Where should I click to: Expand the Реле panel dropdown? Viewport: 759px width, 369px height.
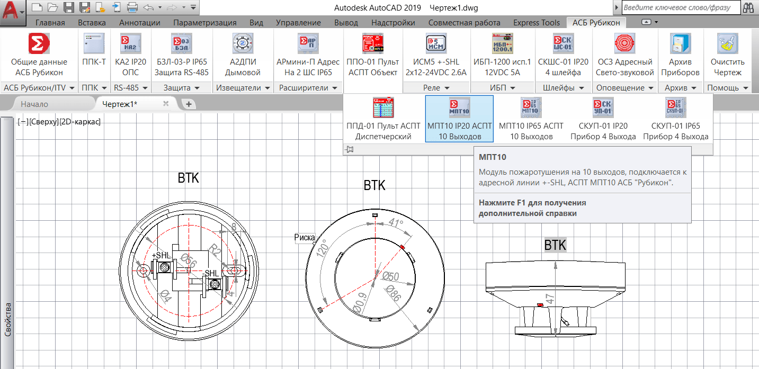pos(436,88)
